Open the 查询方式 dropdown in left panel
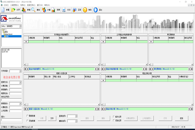The image size is (195, 130). tap(20, 82)
